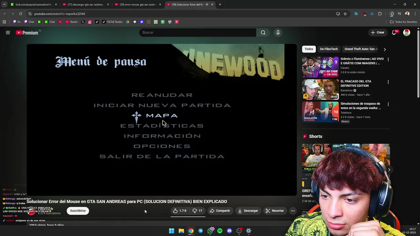Open Bananirou channel name link

pyautogui.click(x=346, y=90)
